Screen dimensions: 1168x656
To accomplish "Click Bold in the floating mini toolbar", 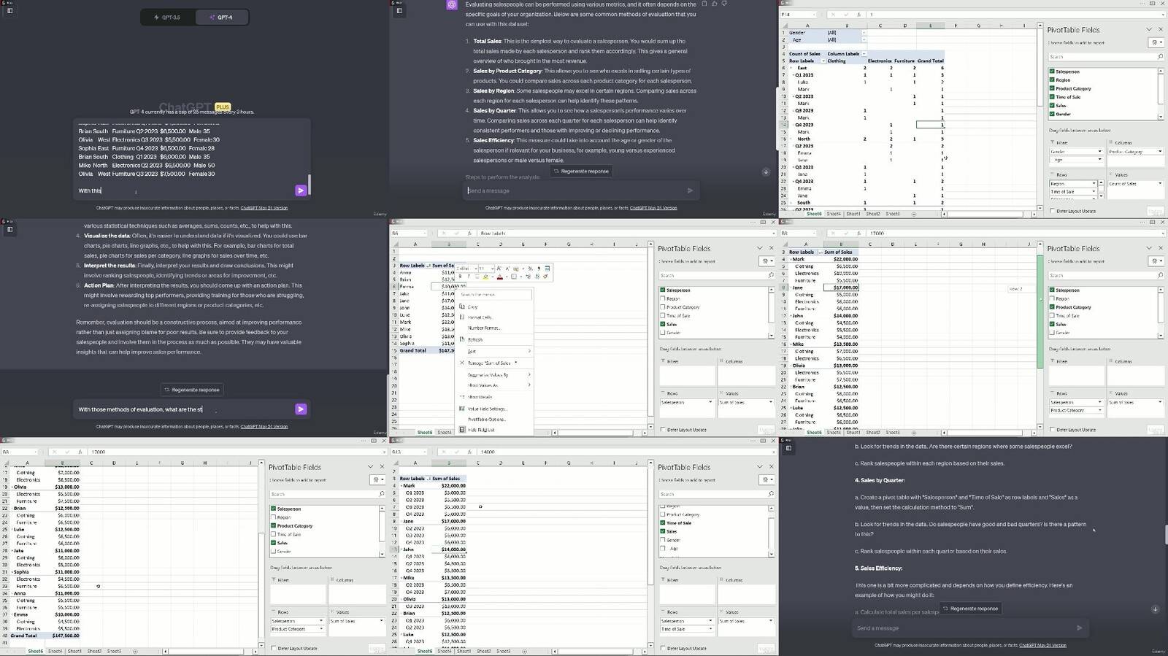I will coord(461,277).
